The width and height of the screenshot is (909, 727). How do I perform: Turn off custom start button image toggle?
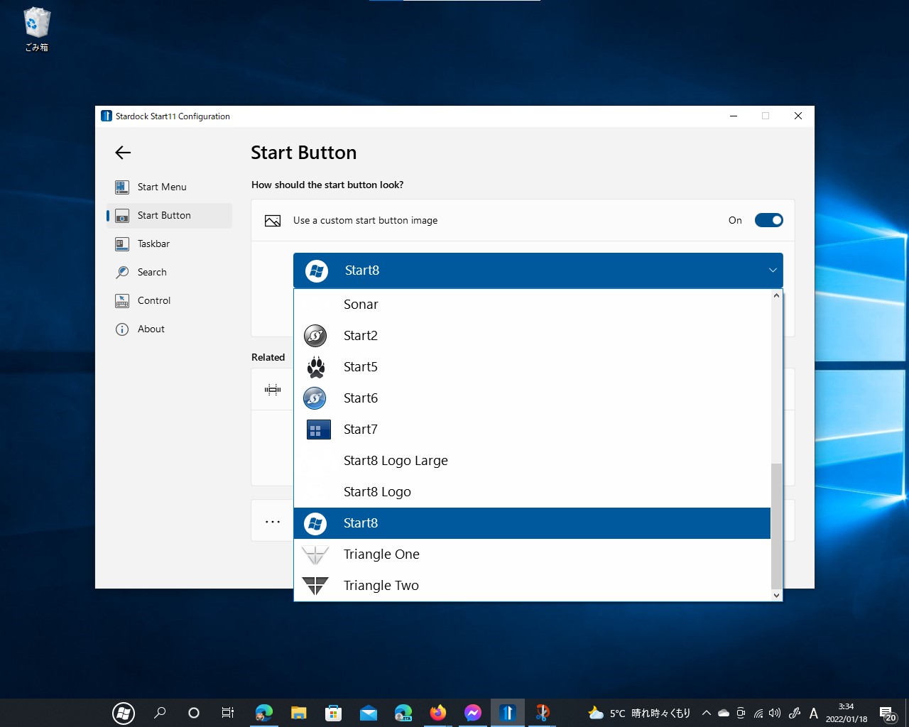pyautogui.click(x=768, y=220)
